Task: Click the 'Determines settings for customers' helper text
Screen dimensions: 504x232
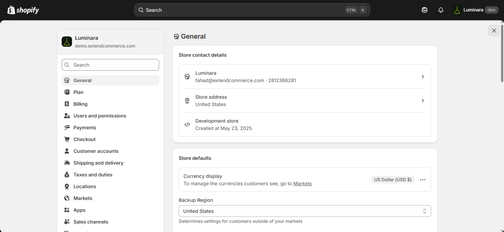Action: click(241, 221)
